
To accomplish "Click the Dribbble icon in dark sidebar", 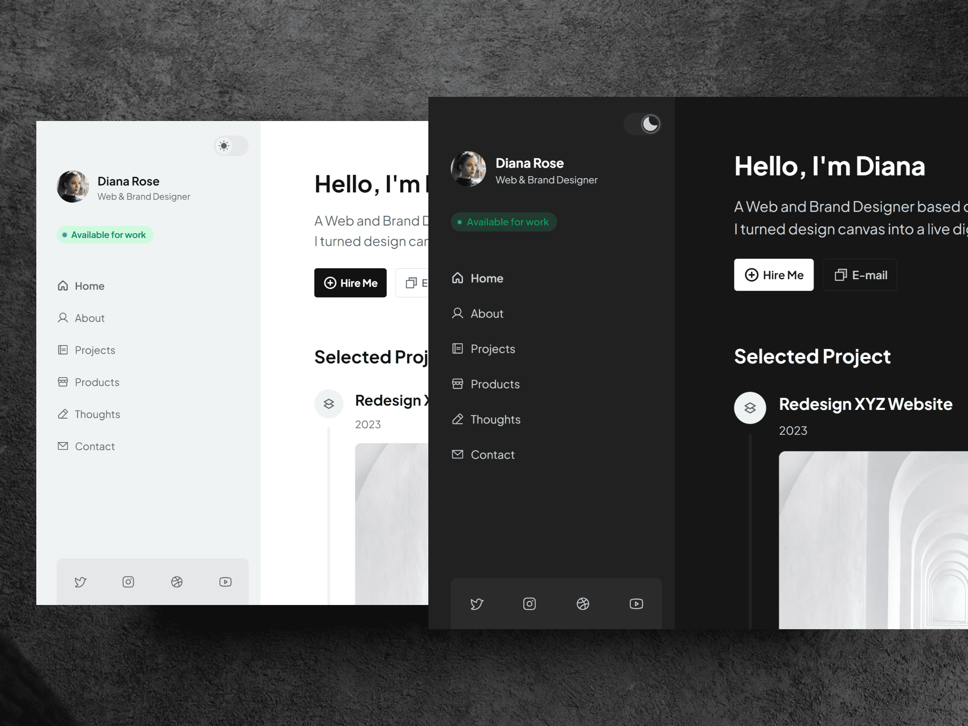I will 583,603.
